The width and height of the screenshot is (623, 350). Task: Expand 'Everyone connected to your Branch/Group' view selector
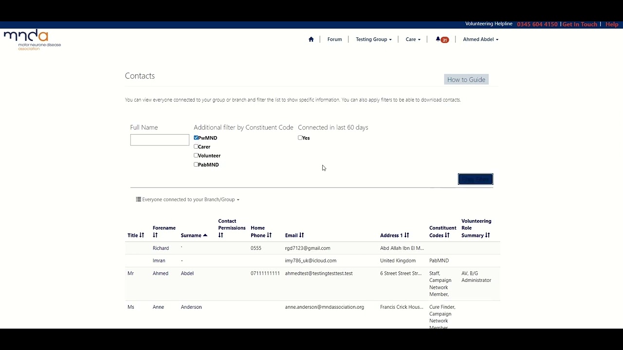(188, 199)
